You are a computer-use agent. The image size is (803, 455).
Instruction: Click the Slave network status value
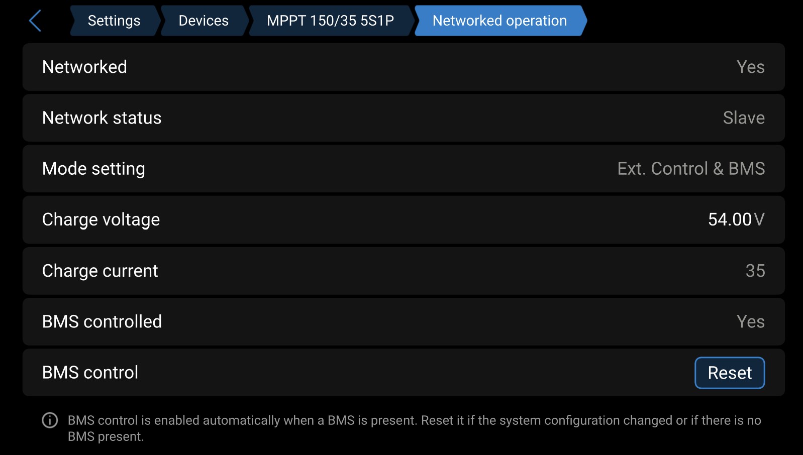pos(743,118)
